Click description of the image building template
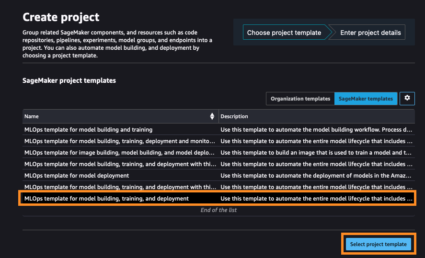This screenshot has width=425, height=258. point(316,152)
